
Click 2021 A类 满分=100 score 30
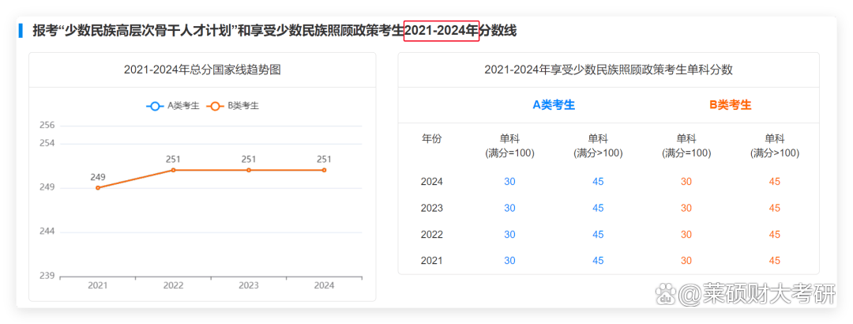(509, 261)
